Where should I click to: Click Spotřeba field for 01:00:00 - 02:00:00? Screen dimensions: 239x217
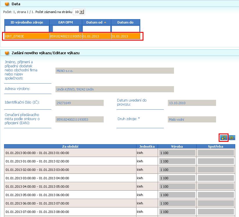[216, 161]
